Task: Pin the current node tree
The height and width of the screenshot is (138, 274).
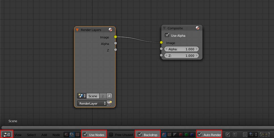Action: (x=228, y=135)
